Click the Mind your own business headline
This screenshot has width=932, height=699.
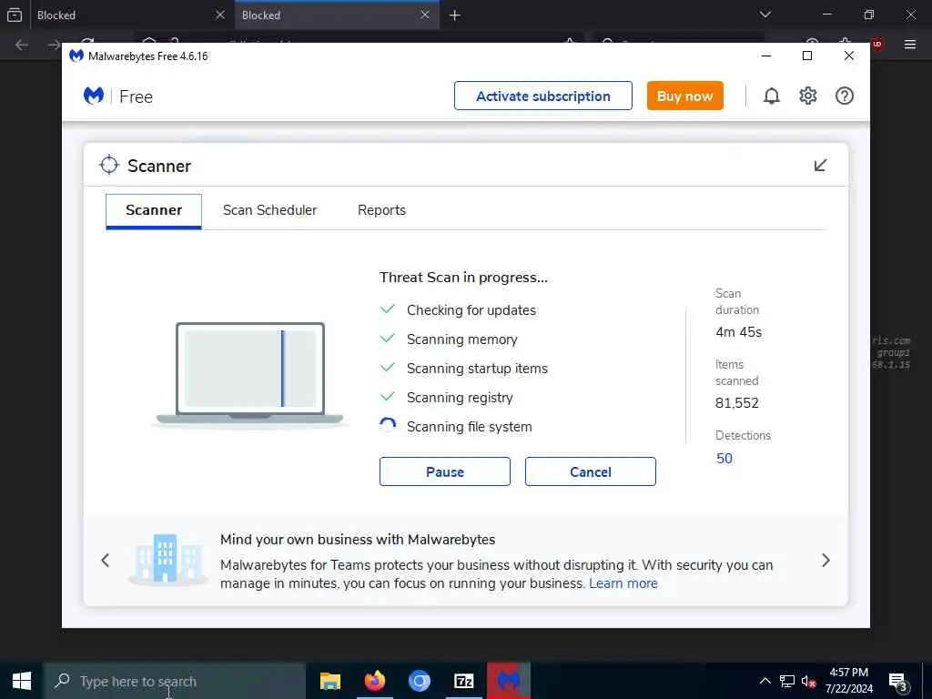[357, 539]
